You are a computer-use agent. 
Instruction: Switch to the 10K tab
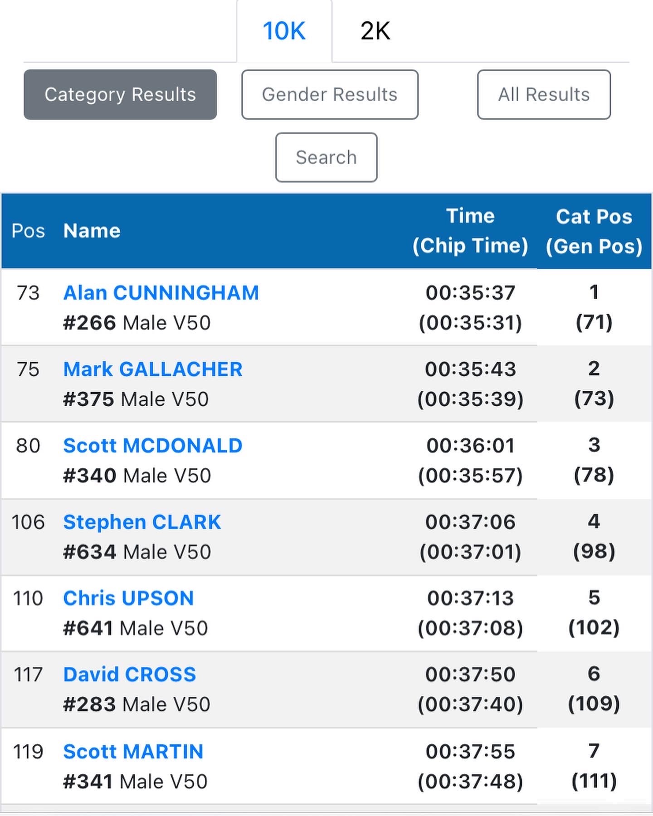(284, 31)
